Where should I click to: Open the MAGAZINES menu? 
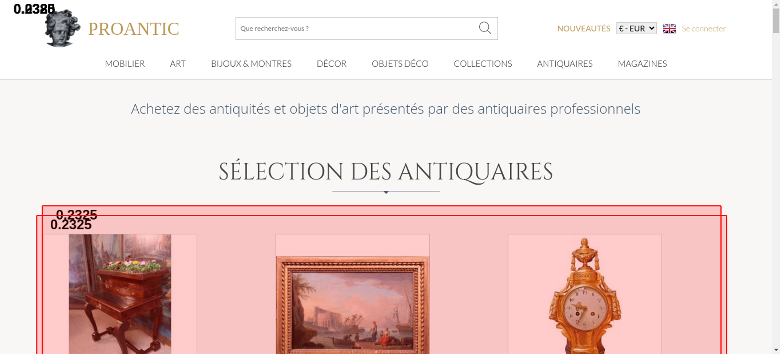tap(642, 64)
